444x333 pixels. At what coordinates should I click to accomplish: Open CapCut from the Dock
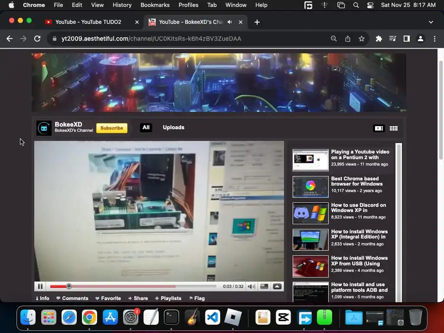pyautogui.click(x=283, y=317)
